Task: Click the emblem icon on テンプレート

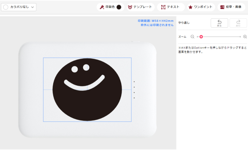Action: click(130, 7)
